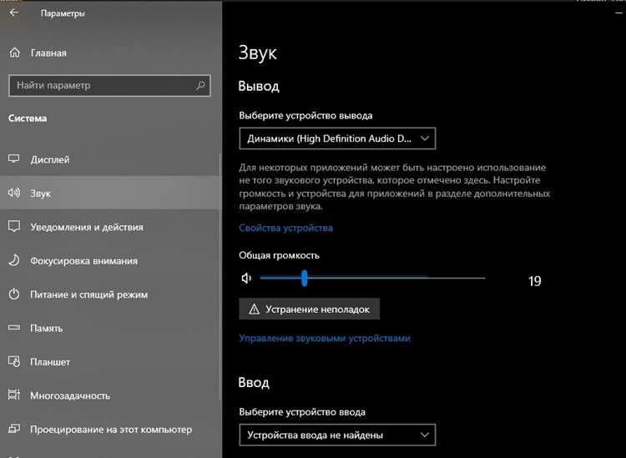Click the master volume slider thumb

(305, 278)
